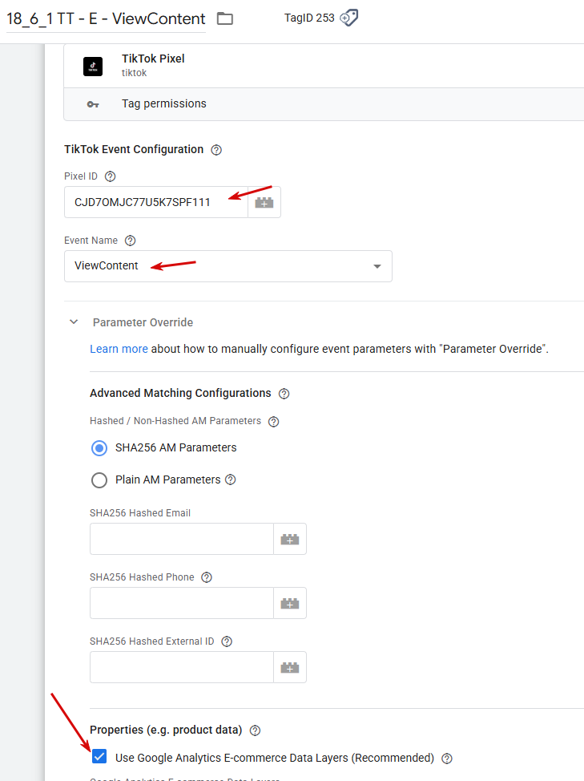The image size is (584, 781).
Task: Click the key icon for Tag permissions
Action: click(93, 104)
